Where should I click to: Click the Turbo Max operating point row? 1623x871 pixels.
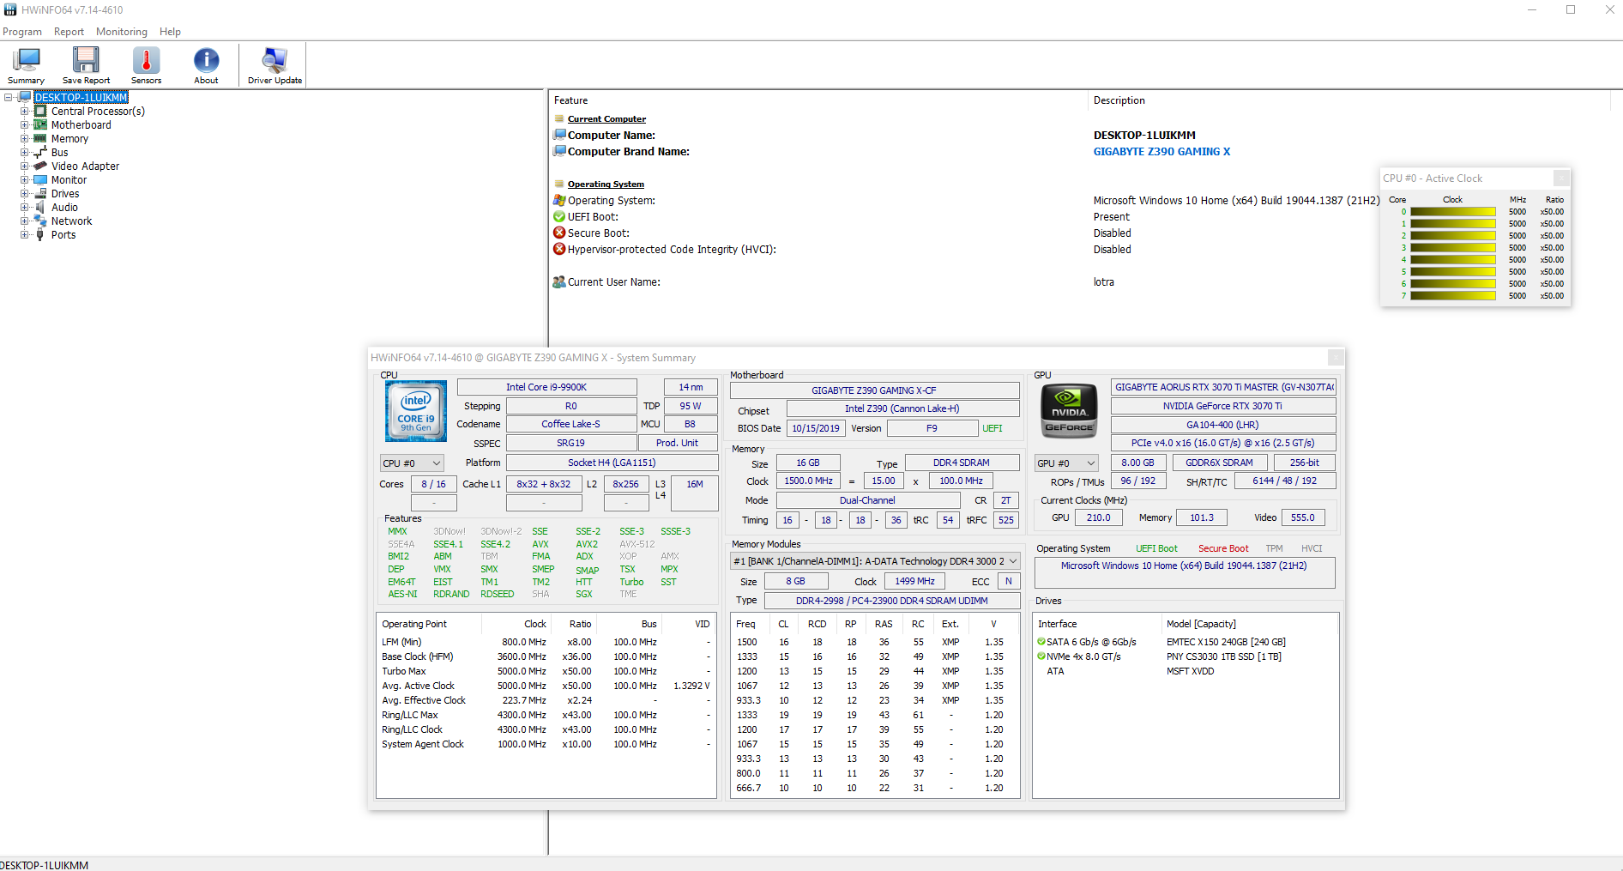click(546, 671)
